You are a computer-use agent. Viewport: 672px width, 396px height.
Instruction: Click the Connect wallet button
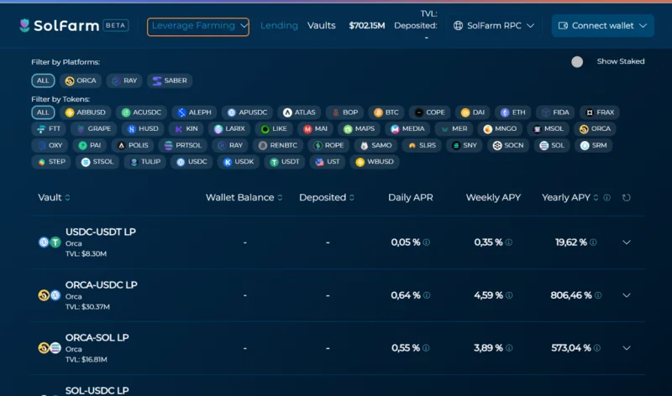point(602,26)
